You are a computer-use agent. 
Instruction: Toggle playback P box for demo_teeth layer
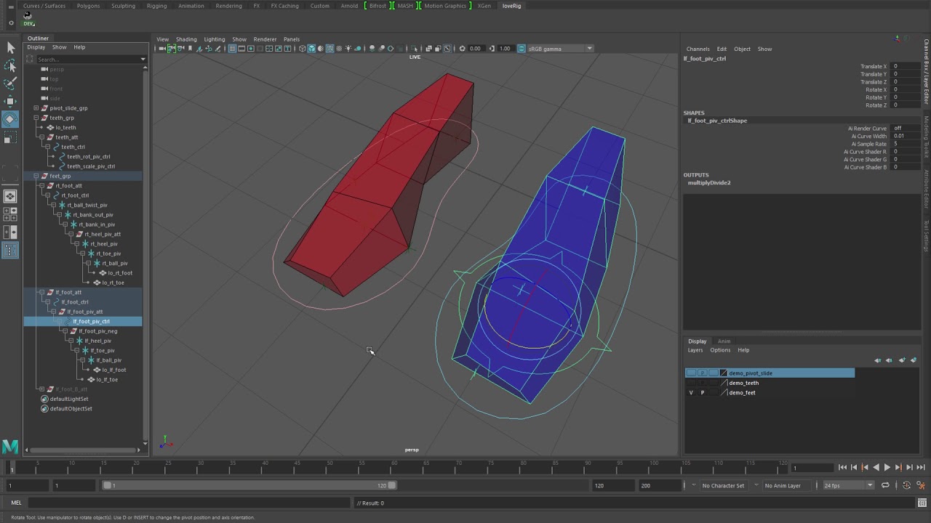coord(702,383)
